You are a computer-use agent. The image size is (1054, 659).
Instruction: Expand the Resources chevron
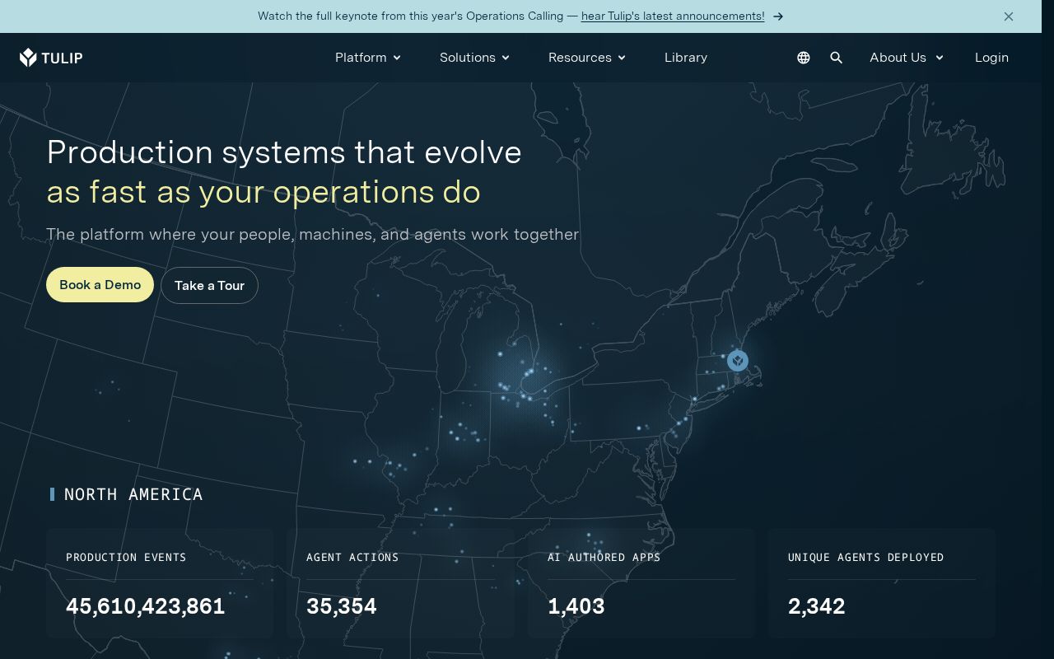622,58
